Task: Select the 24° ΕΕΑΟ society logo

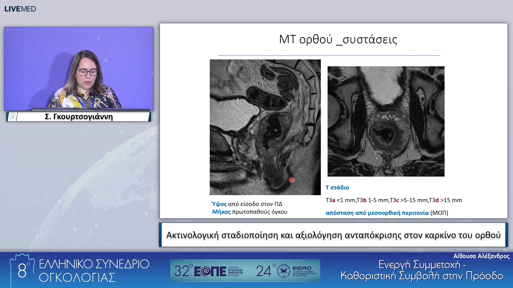Action: pos(286,271)
